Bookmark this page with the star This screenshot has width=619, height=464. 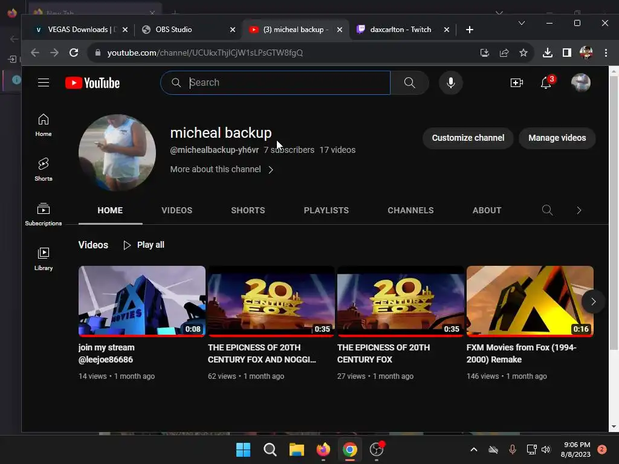523,53
